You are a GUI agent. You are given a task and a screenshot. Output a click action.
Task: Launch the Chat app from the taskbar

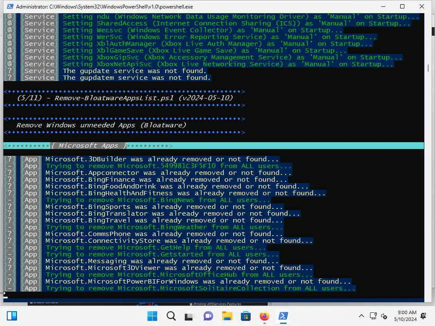208,316
